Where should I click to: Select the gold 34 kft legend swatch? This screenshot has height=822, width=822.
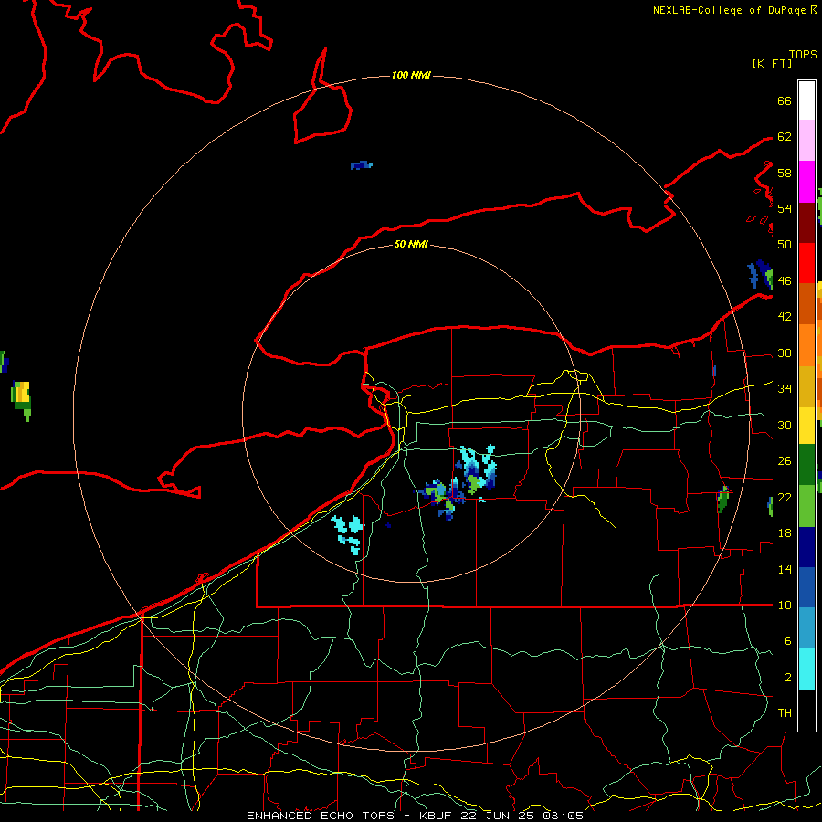pyautogui.click(x=806, y=386)
